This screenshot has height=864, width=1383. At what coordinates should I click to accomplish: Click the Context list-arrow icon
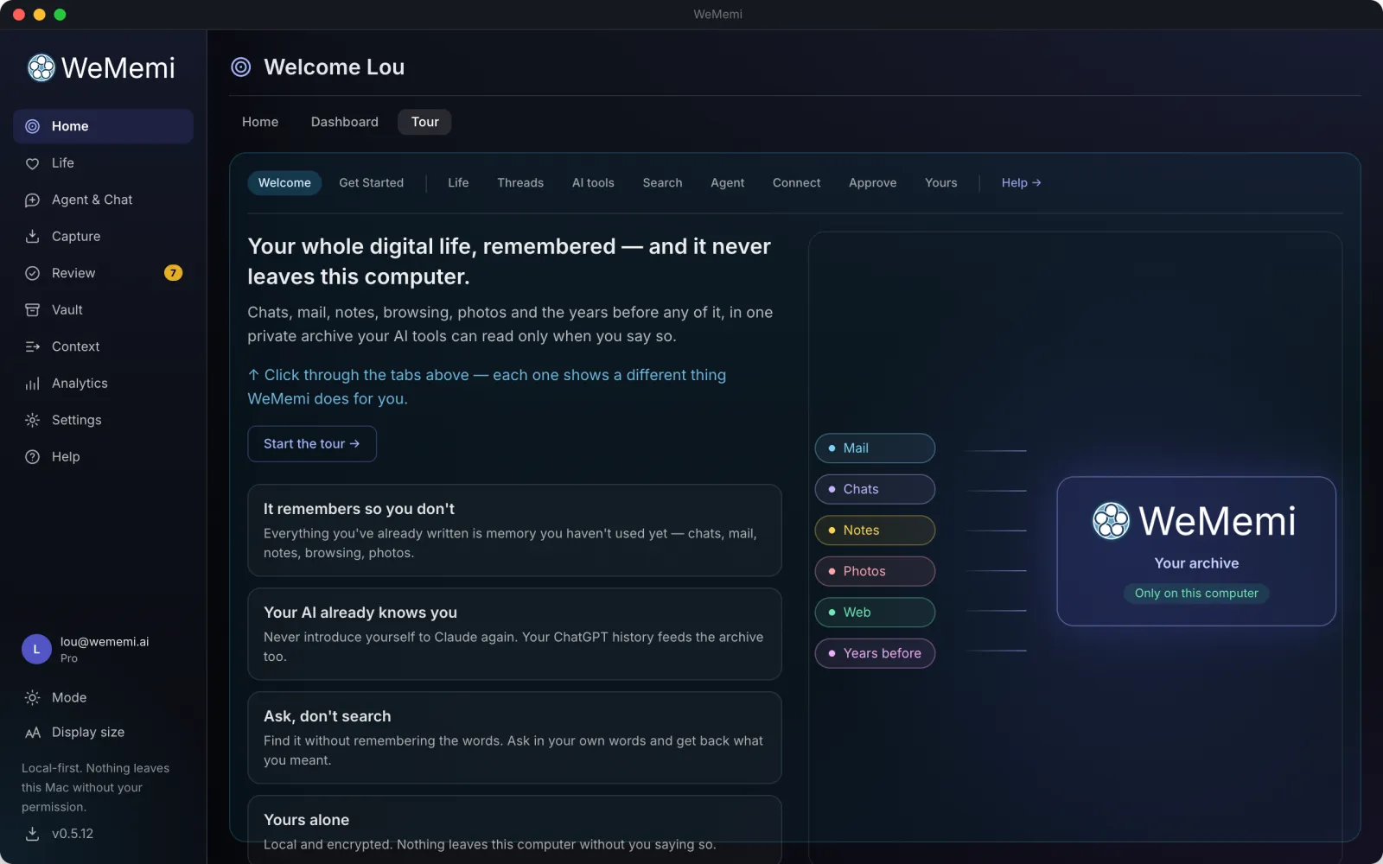(32, 346)
